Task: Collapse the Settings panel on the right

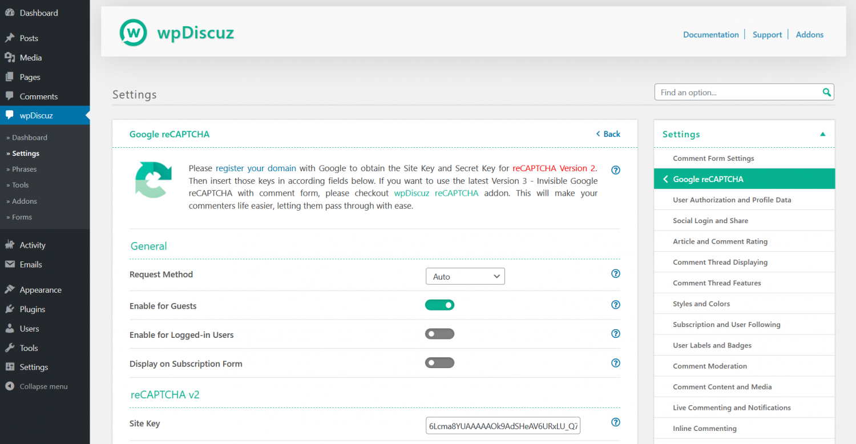Action: pos(822,134)
